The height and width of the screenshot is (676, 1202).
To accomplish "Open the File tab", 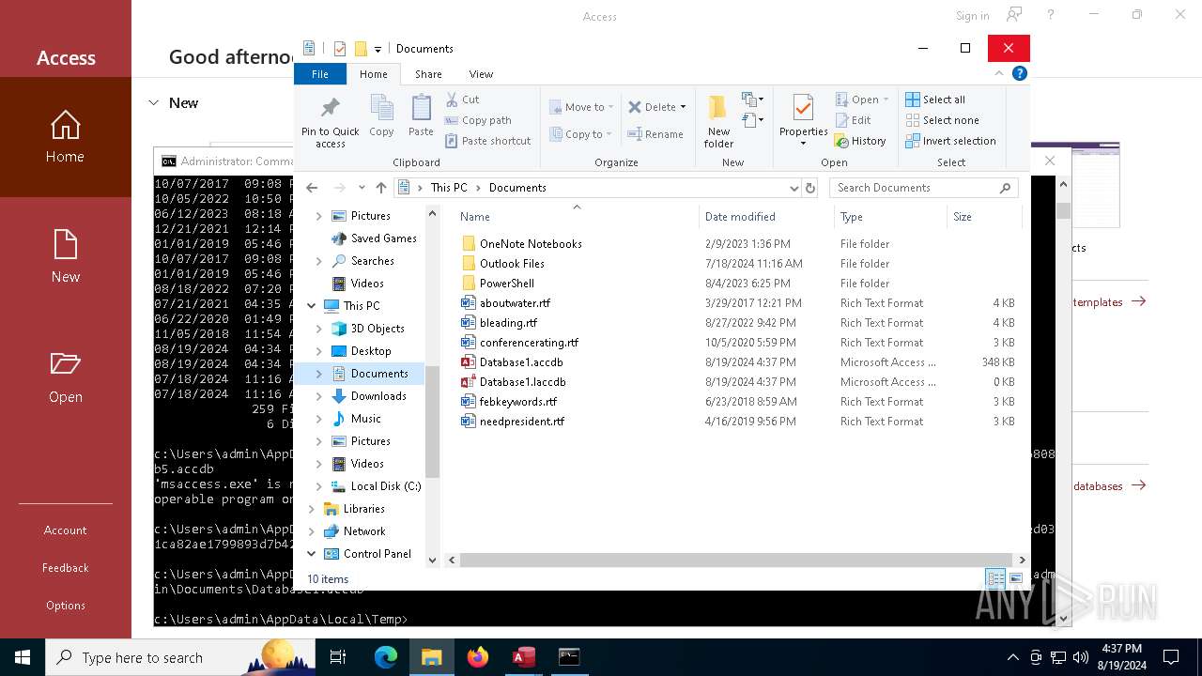I will (320, 74).
